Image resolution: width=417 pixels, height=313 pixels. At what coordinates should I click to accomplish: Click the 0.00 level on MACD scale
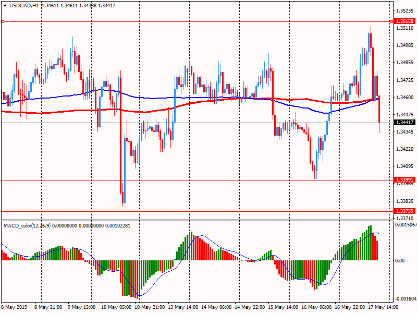400,260
